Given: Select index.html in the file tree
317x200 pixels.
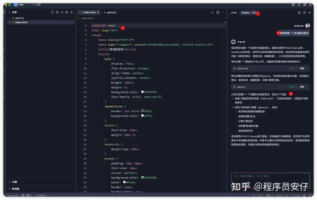Looking at the screenshot, I should pos(41,22).
